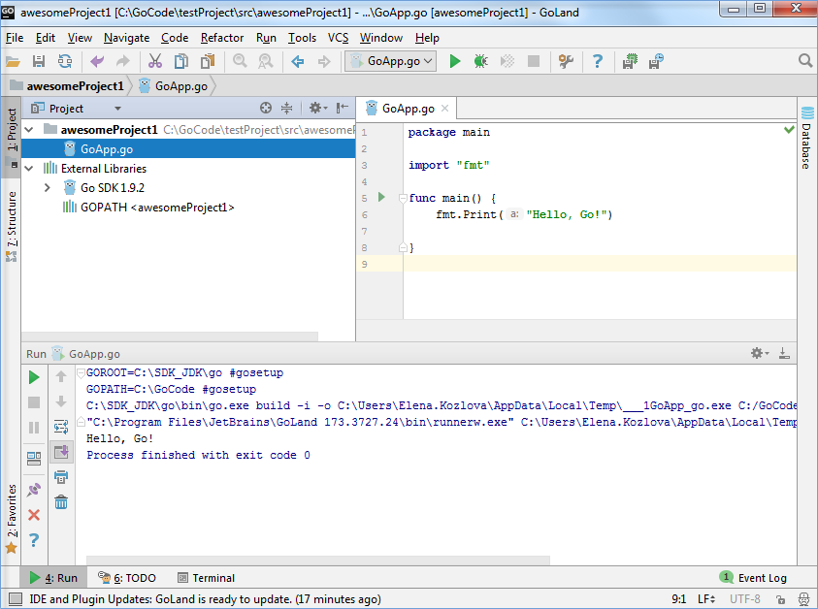Click the Cut scissors icon in toolbar
The image size is (818, 609).
[x=154, y=61]
